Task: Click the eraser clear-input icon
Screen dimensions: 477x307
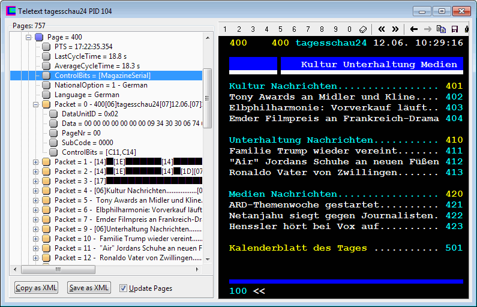Action: (363, 29)
